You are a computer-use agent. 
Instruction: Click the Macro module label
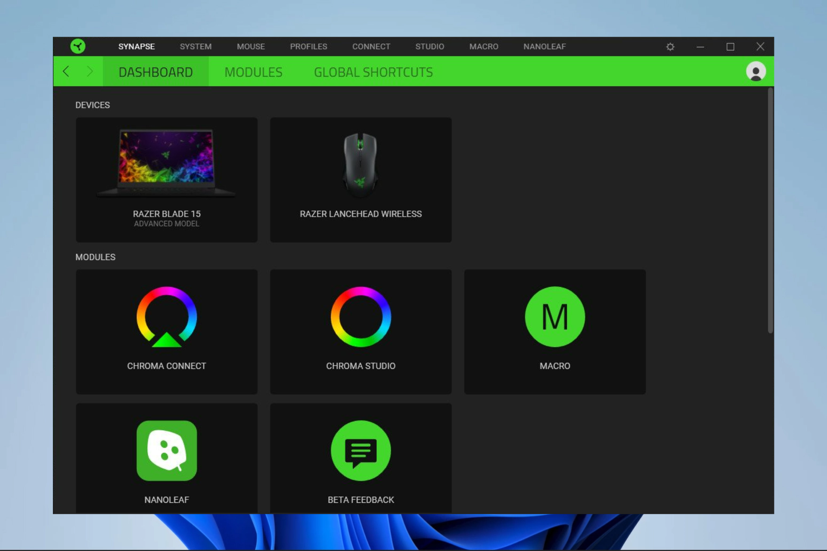coord(555,366)
